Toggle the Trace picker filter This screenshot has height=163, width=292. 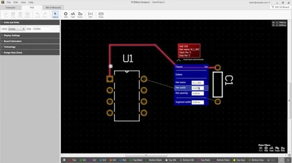click(277, 149)
